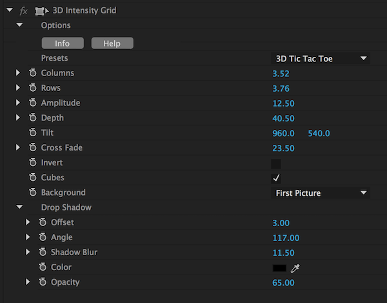Image resolution: width=387 pixels, height=303 pixels.
Task: Click the Depth stopwatch icon
Action: [x=33, y=118]
